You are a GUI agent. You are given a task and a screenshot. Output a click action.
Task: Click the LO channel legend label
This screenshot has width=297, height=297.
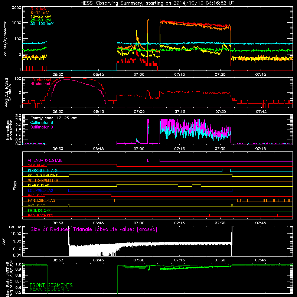(x=41, y=80)
